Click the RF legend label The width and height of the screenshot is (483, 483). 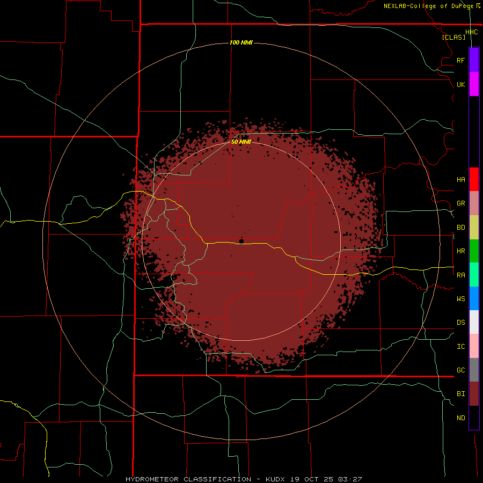(461, 60)
